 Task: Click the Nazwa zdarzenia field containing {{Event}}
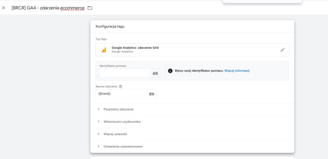point(121,94)
